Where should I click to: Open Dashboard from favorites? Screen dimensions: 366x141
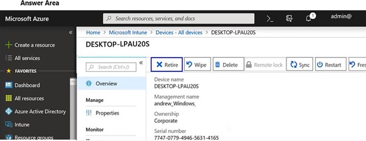tap(23, 85)
